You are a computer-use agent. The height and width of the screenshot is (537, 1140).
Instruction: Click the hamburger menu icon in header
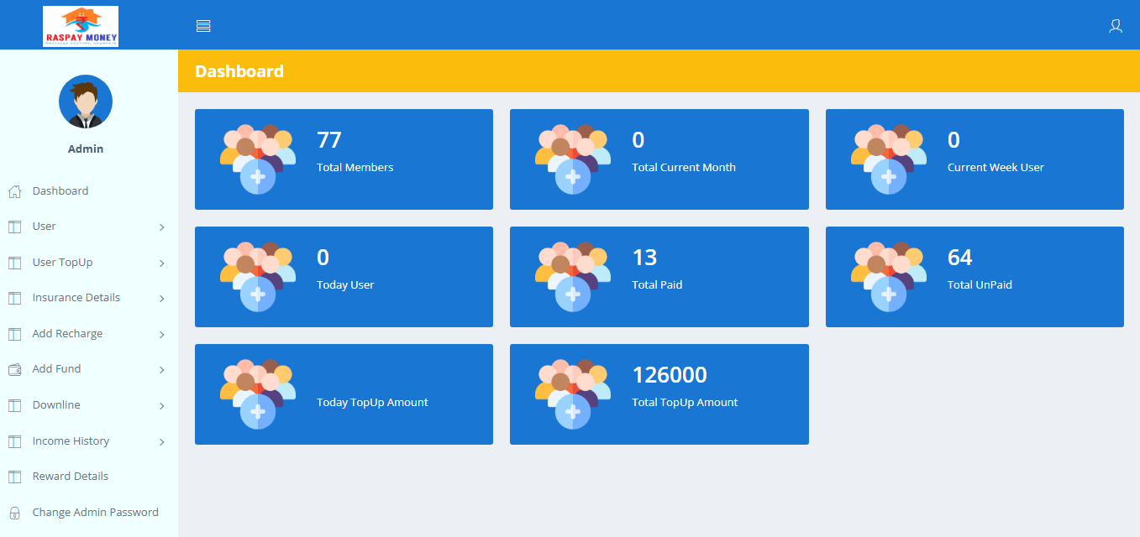(203, 26)
